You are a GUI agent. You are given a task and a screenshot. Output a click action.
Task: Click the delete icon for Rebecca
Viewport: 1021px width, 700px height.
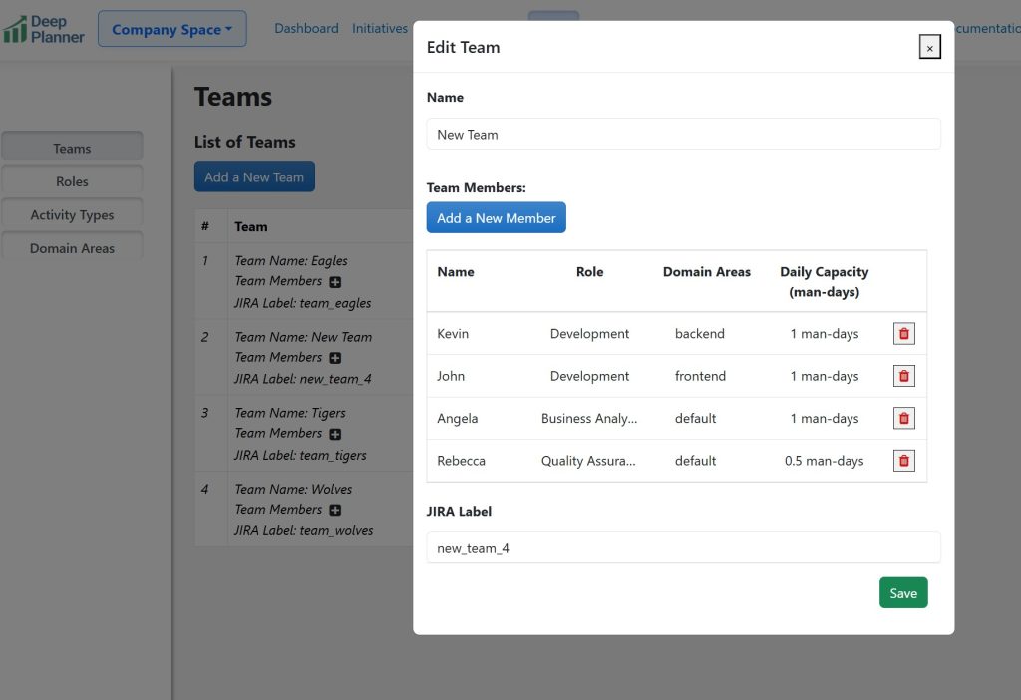tap(903, 461)
